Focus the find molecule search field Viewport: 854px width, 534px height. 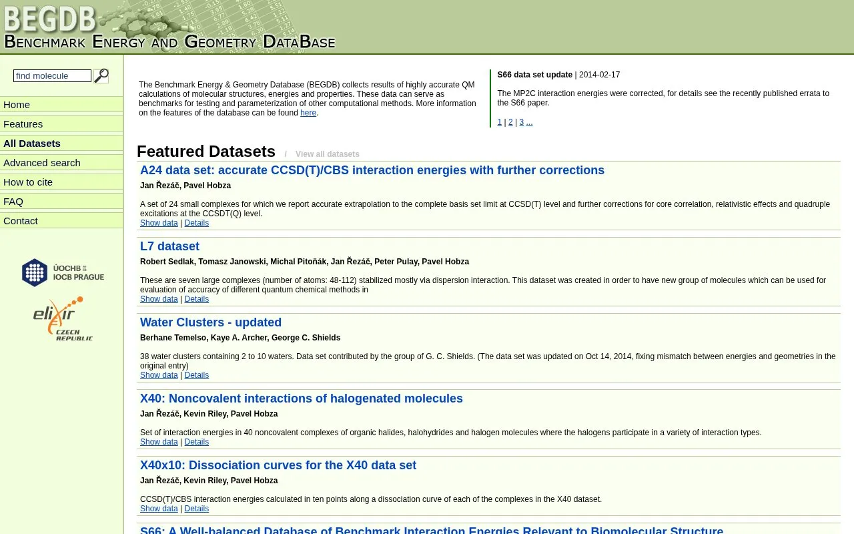tap(52, 76)
